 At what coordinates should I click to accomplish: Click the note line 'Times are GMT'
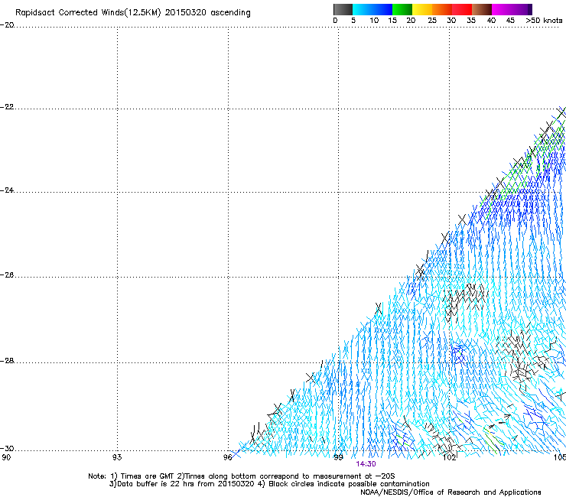pyautogui.click(x=148, y=476)
